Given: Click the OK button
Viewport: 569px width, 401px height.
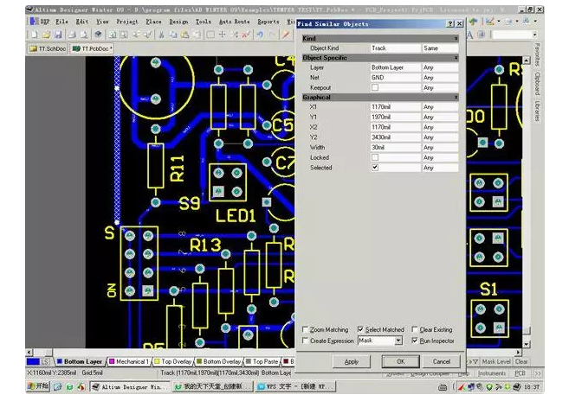Looking at the screenshot, I should [x=400, y=361].
